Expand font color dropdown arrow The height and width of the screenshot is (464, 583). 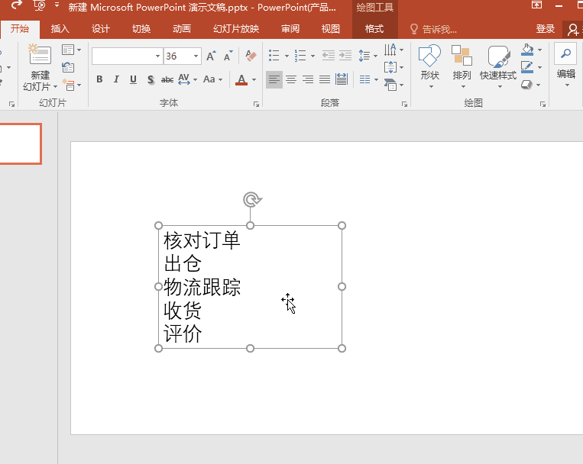(x=254, y=79)
